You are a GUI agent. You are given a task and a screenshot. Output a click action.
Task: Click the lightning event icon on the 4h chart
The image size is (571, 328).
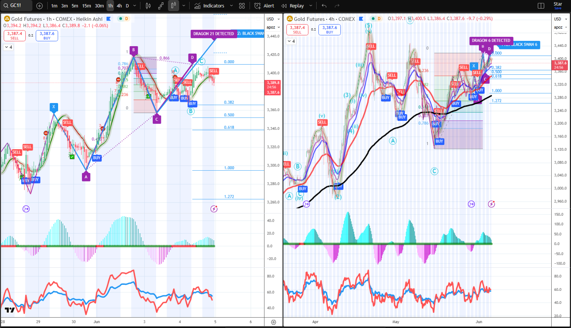(492, 204)
